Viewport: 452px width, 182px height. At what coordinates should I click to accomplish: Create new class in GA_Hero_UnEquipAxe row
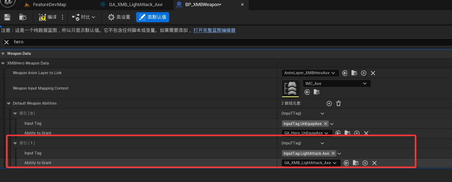click(x=357, y=133)
